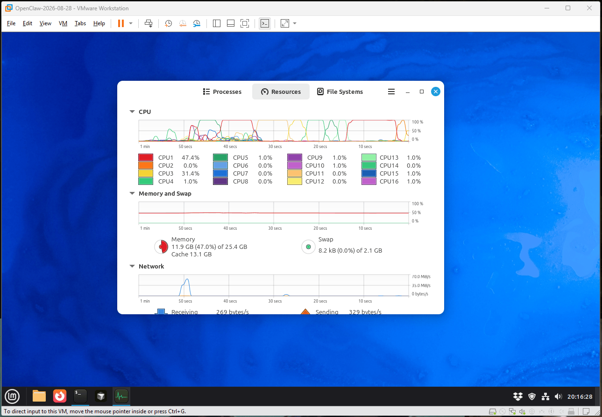Select the Resources tab

281,92
